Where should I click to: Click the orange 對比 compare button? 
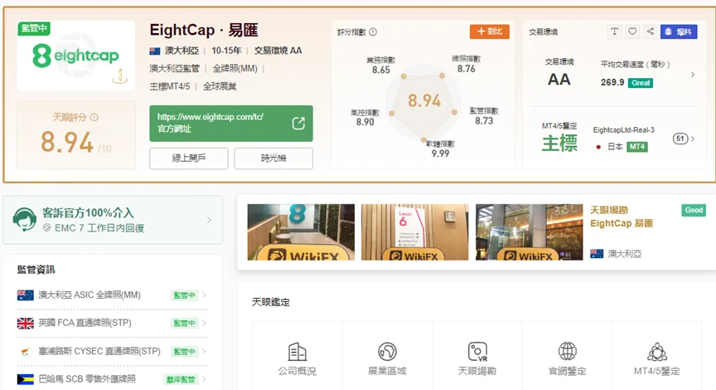pyautogui.click(x=490, y=31)
